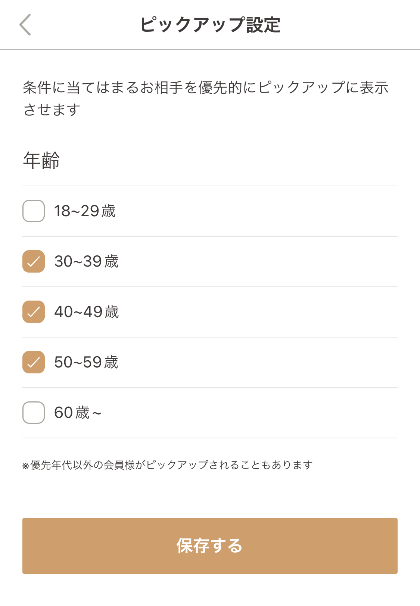Tap the 50~59歳 row label
The width and height of the screenshot is (420, 606).
coord(86,362)
